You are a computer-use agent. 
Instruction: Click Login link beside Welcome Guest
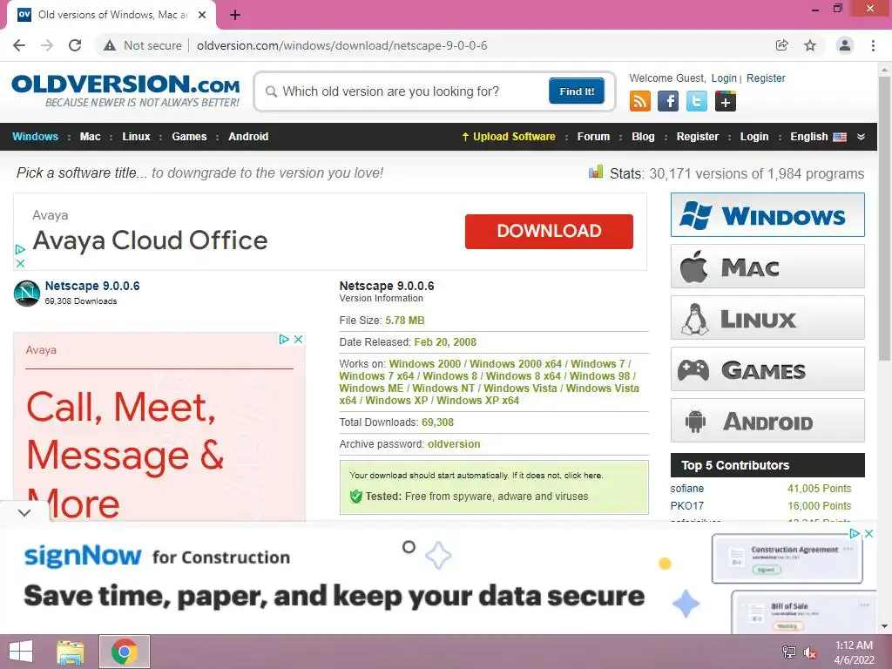click(724, 78)
